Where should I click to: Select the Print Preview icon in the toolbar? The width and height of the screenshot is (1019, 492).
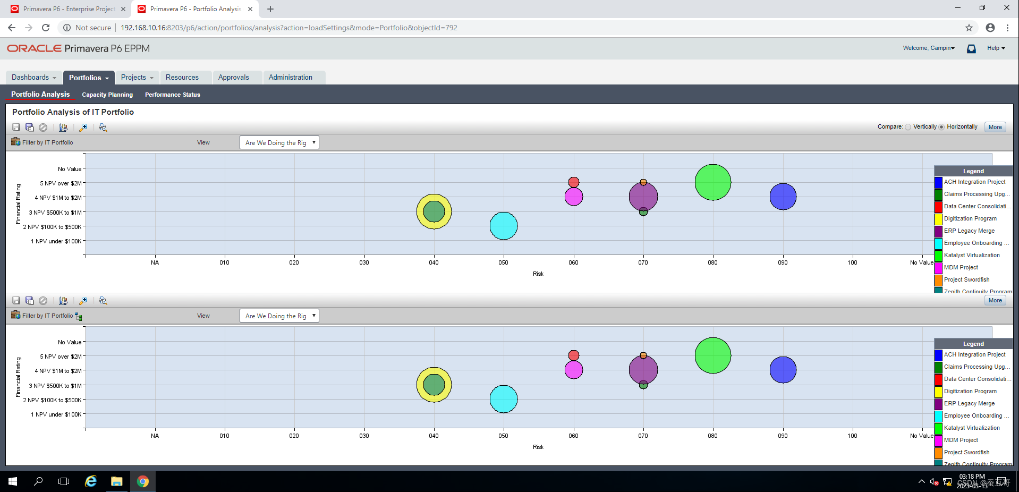pos(103,128)
